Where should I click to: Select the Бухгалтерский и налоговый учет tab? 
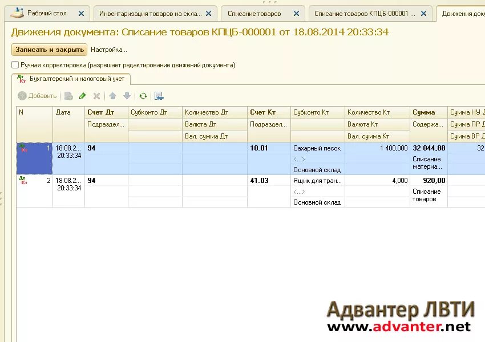click(71, 79)
